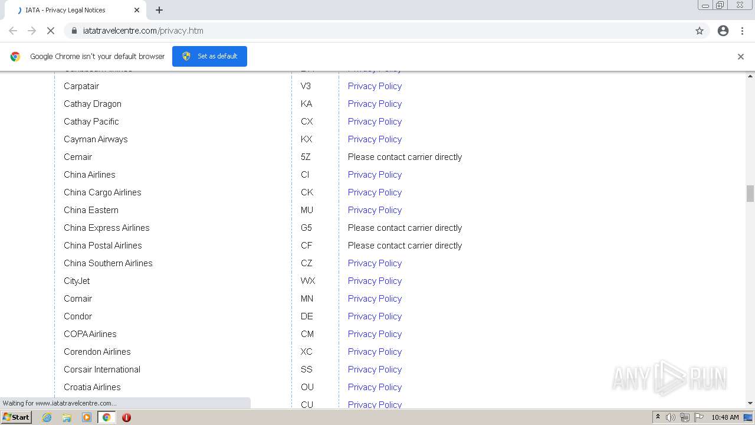
Task: Open a new tab
Action: click(x=159, y=10)
